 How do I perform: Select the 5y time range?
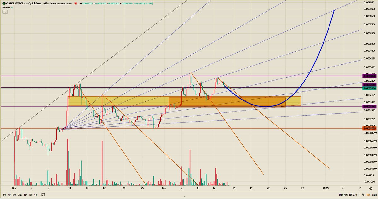(x=5, y=195)
